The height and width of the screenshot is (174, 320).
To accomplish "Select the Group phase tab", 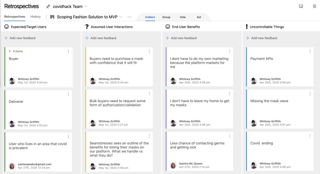I will coord(166,17).
